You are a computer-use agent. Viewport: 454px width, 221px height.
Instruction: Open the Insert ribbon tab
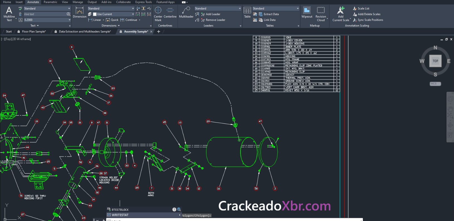tap(19, 2)
